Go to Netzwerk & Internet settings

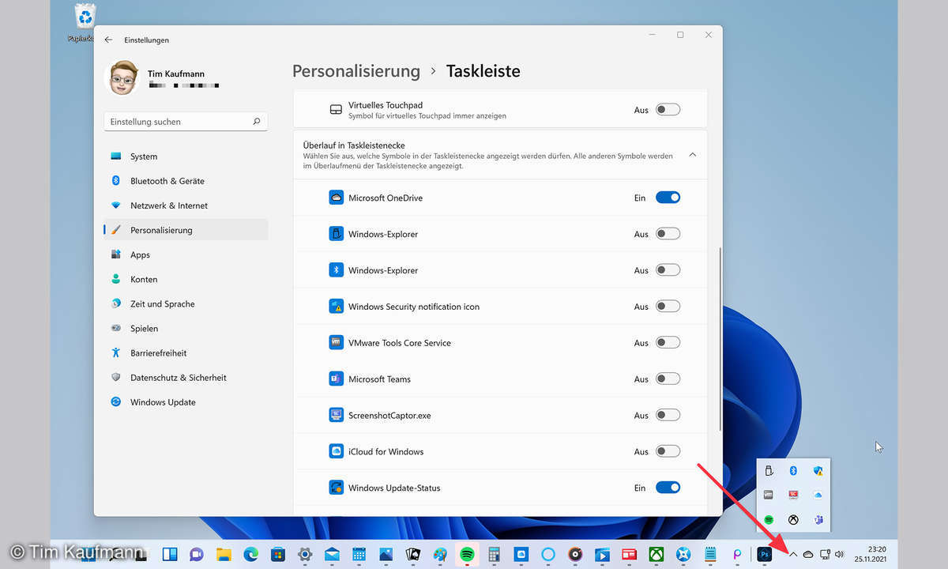coord(186,205)
